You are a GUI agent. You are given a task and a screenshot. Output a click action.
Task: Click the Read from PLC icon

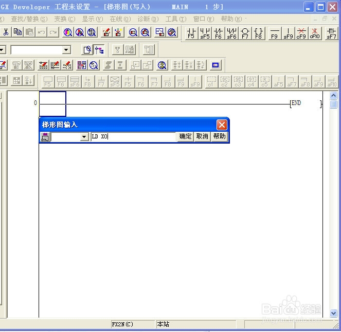coord(118,32)
